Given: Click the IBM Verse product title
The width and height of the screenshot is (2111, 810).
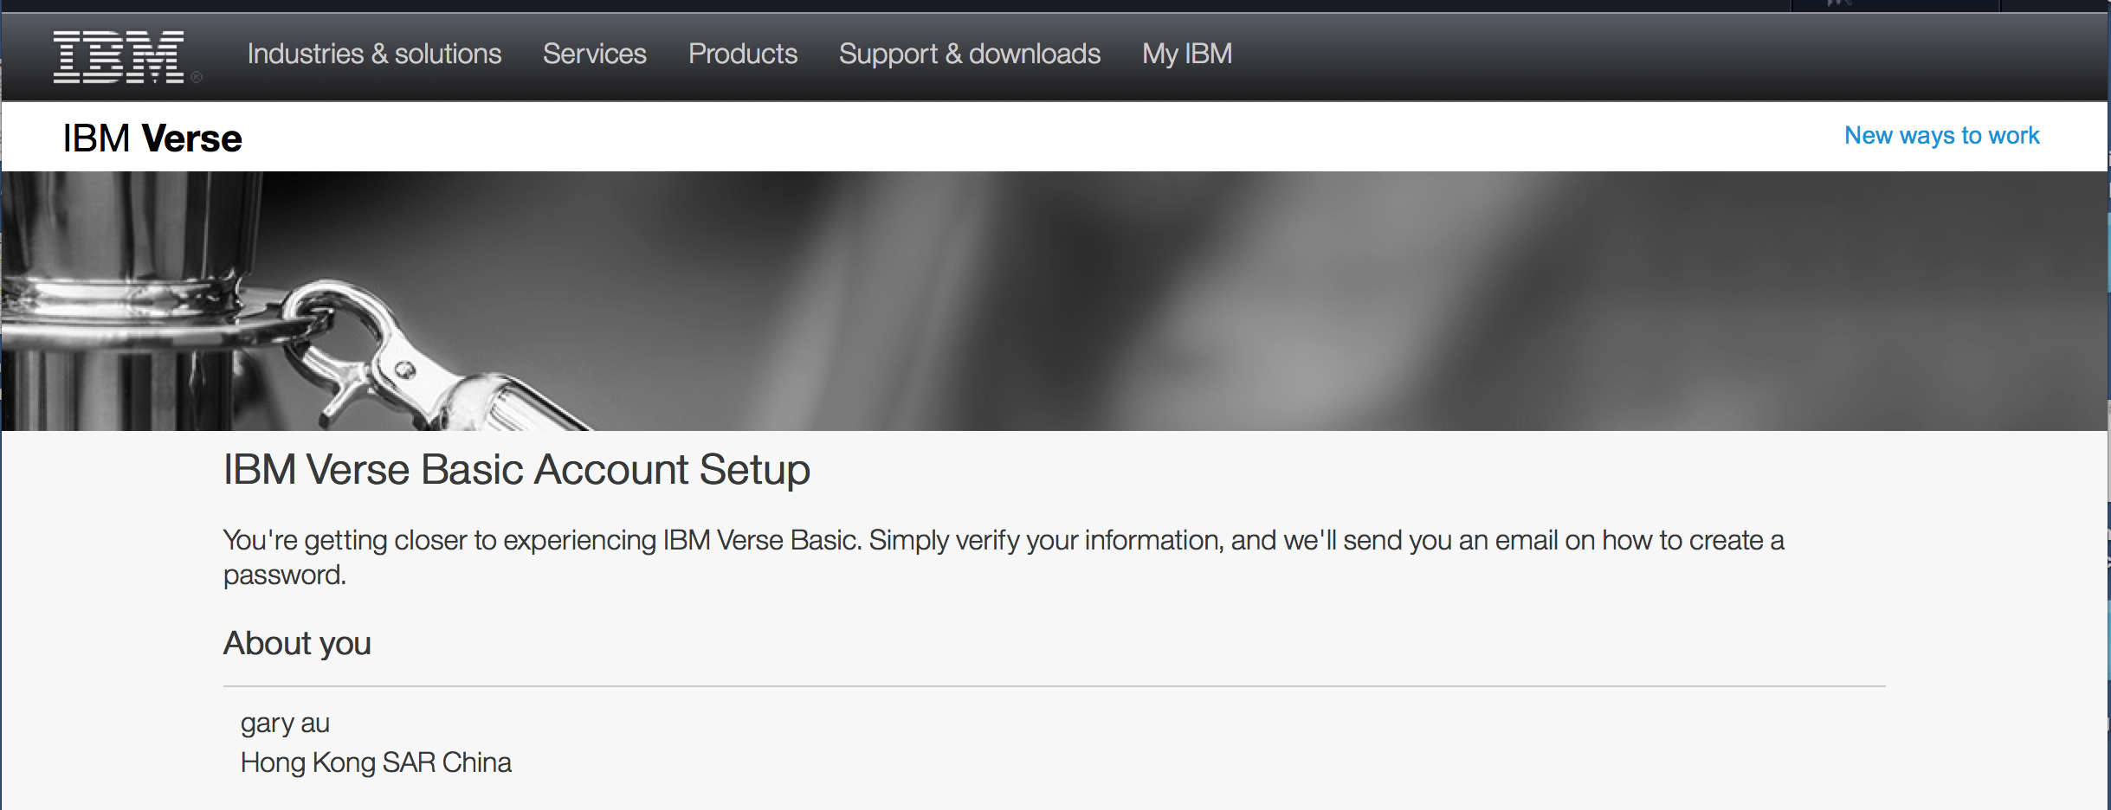Looking at the screenshot, I should 152,138.
